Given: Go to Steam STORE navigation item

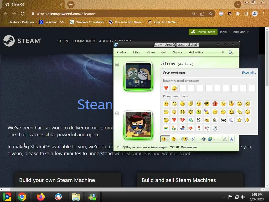Looking at the screenshot, I should pos(63,41).
